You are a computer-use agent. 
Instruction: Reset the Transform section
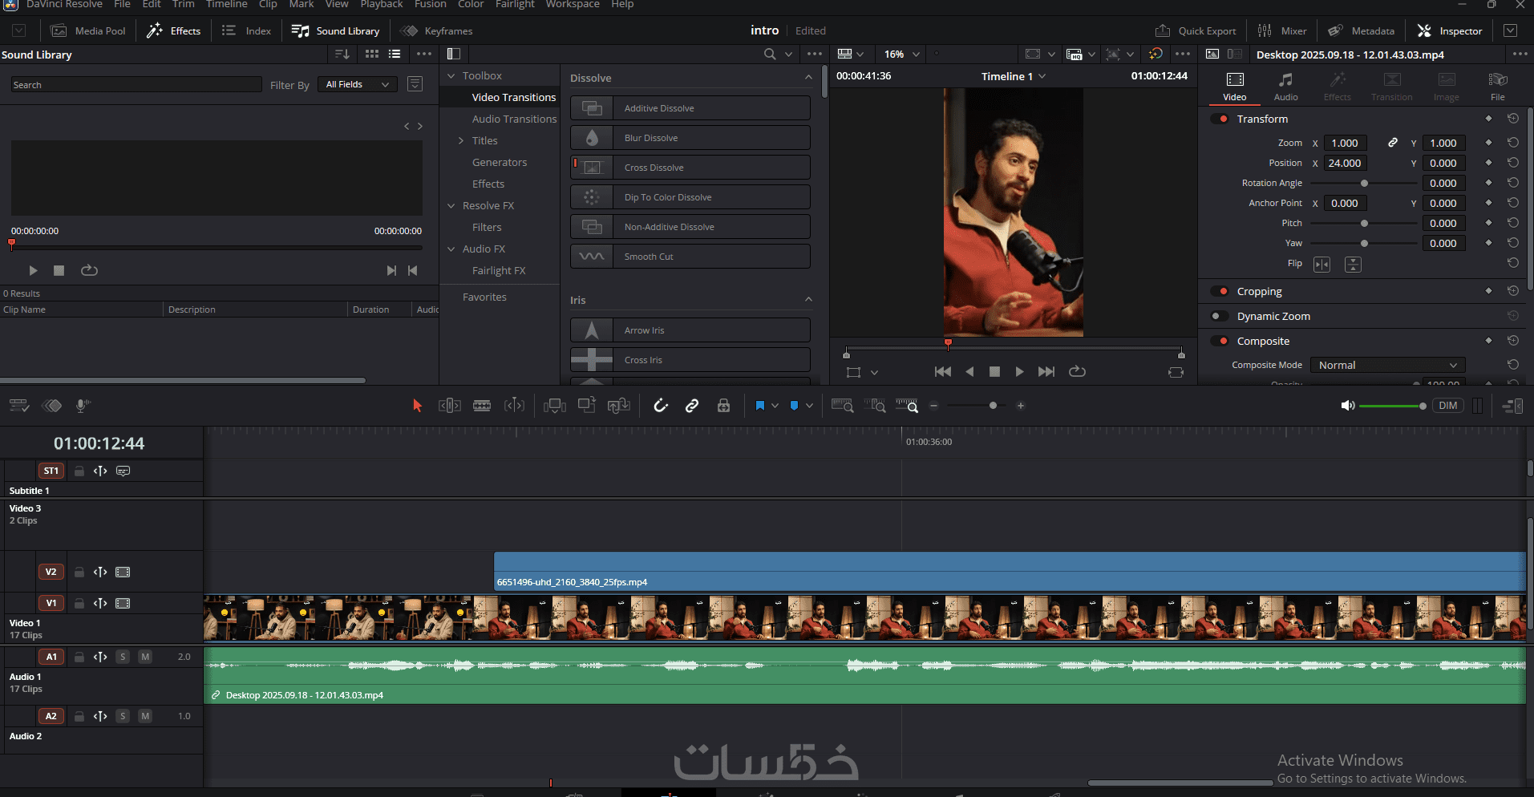[1512, 119]
